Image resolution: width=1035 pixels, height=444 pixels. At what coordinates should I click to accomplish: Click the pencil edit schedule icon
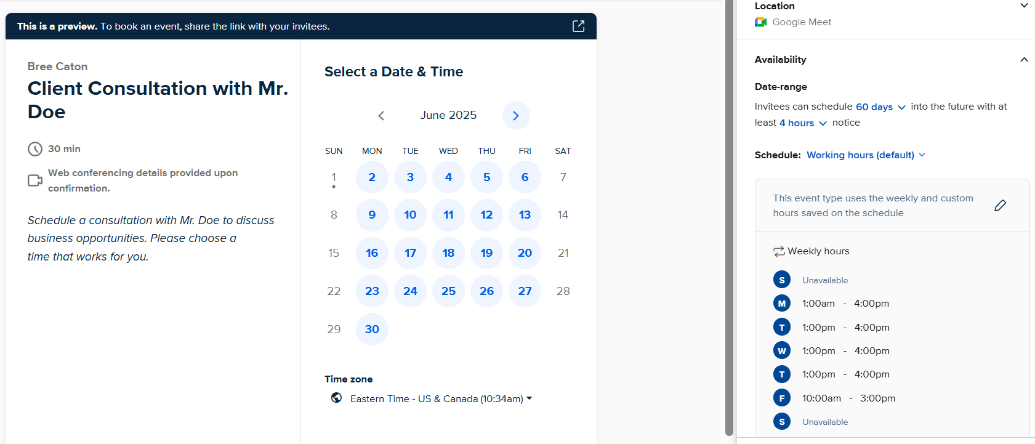(x=1000, y=206)
